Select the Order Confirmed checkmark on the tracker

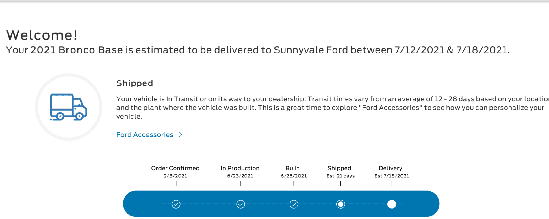176,204
